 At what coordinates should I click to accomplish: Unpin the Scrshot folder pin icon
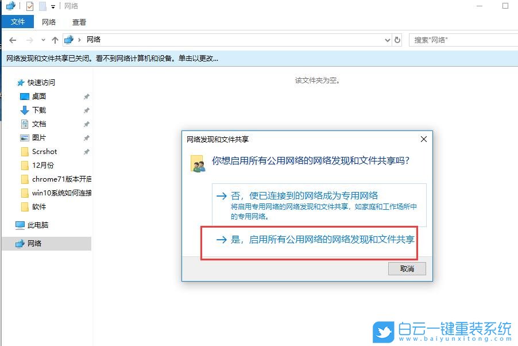(87, 151)
